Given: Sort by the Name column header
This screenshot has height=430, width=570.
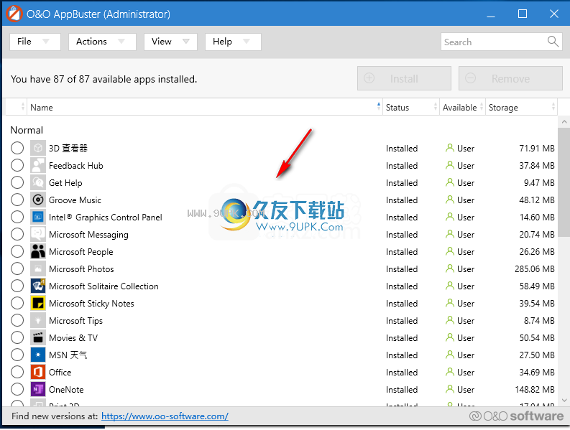Looking at the screenshot, I should pyautogui.click(x=205, y=107).
